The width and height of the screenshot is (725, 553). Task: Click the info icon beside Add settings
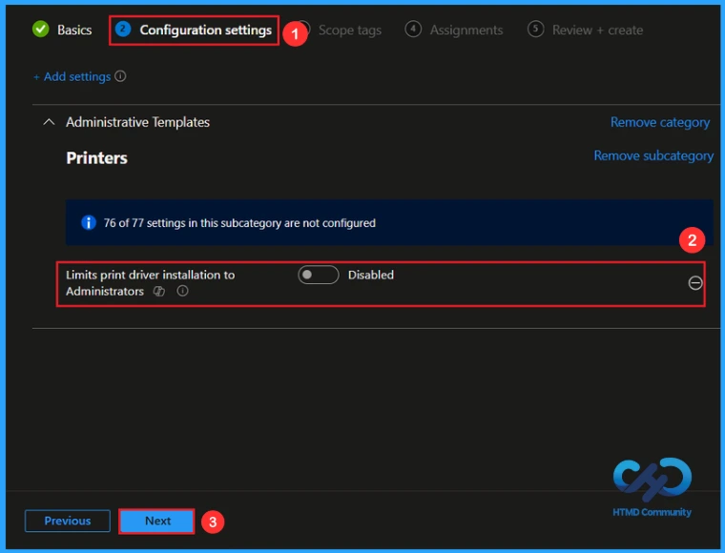click(120, 75)
